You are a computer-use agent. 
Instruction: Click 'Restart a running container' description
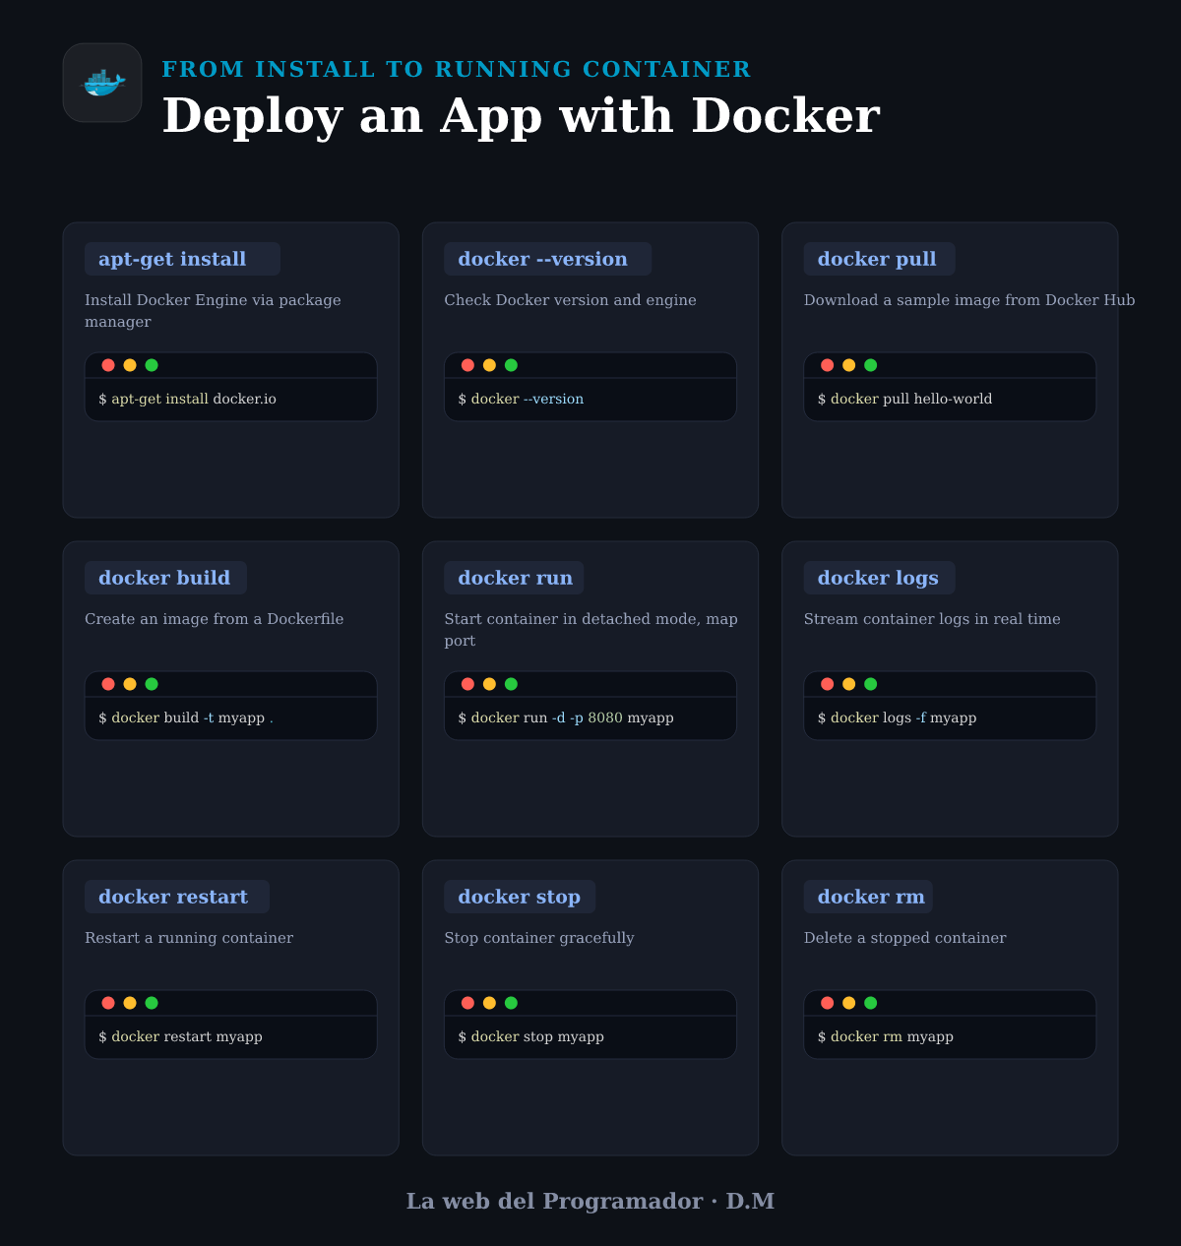189,938
